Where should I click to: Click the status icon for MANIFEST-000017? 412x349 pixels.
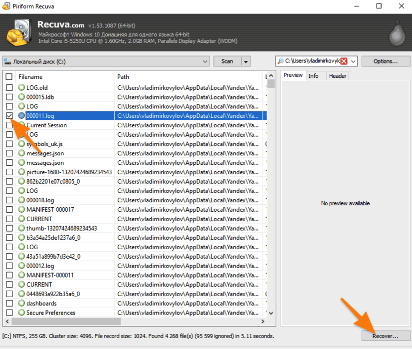pyautogui.click(x=21, y=209)
